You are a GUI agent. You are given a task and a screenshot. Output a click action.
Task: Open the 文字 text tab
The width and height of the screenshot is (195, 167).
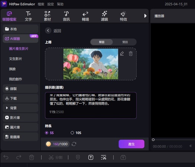pyautogui.click(x=28, y=16)
